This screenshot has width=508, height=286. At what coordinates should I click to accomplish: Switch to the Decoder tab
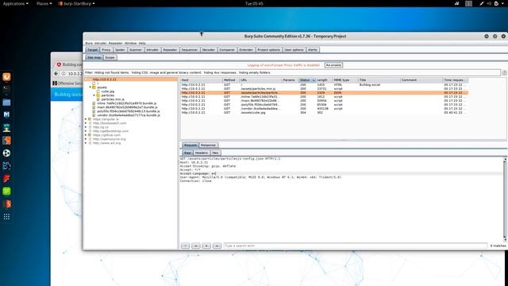208,50
